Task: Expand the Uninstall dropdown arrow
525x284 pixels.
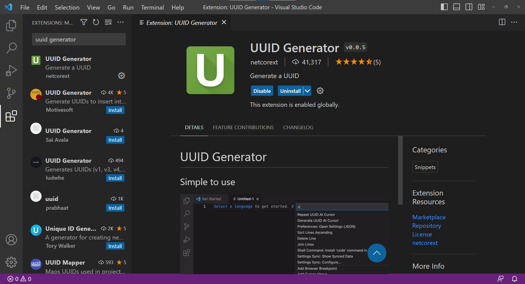Action: (x=308, y=91)
